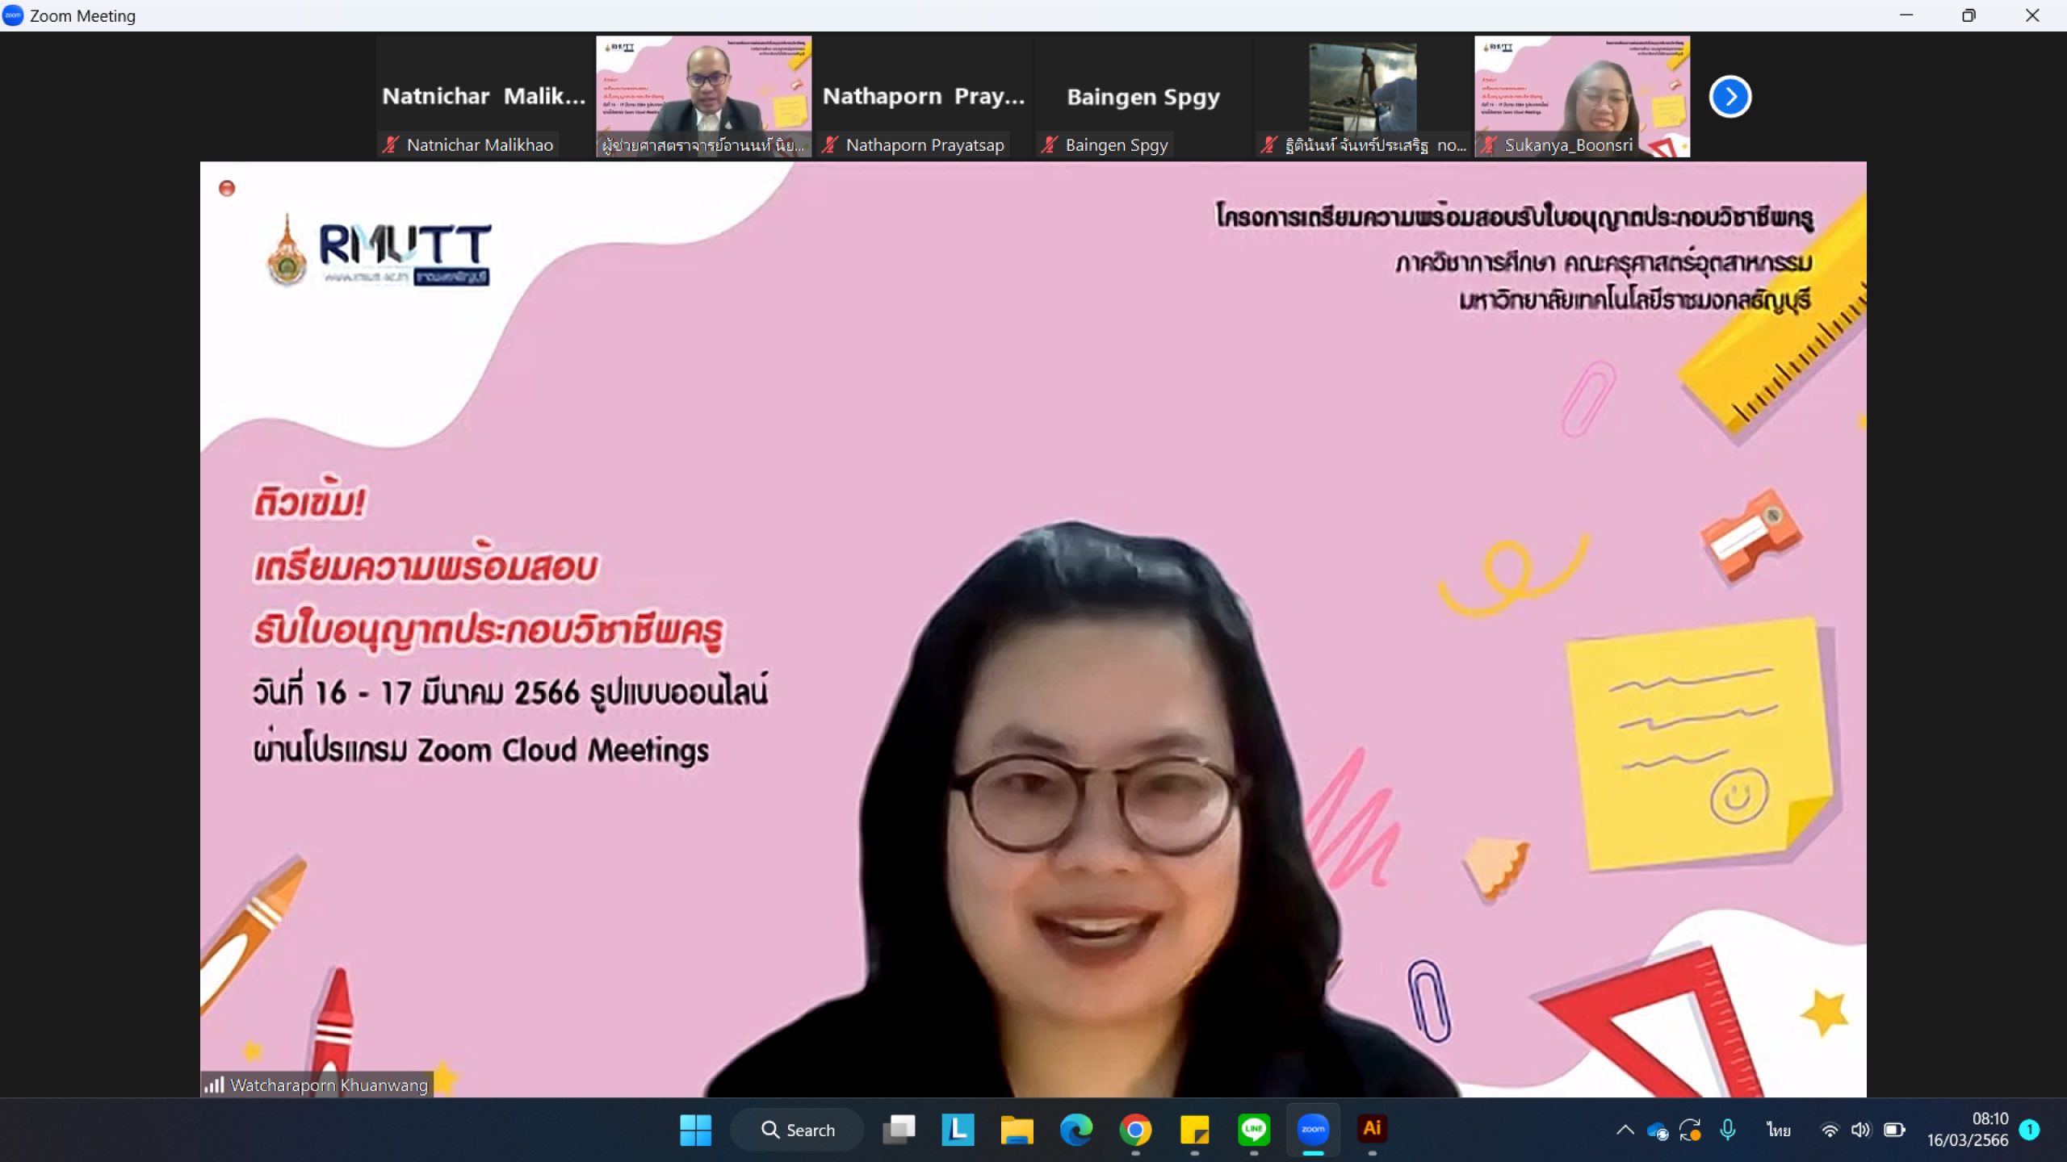Select the suited man's video thumbnail
Viewport: 2067px width, 1162px height.
coord(704,96)
